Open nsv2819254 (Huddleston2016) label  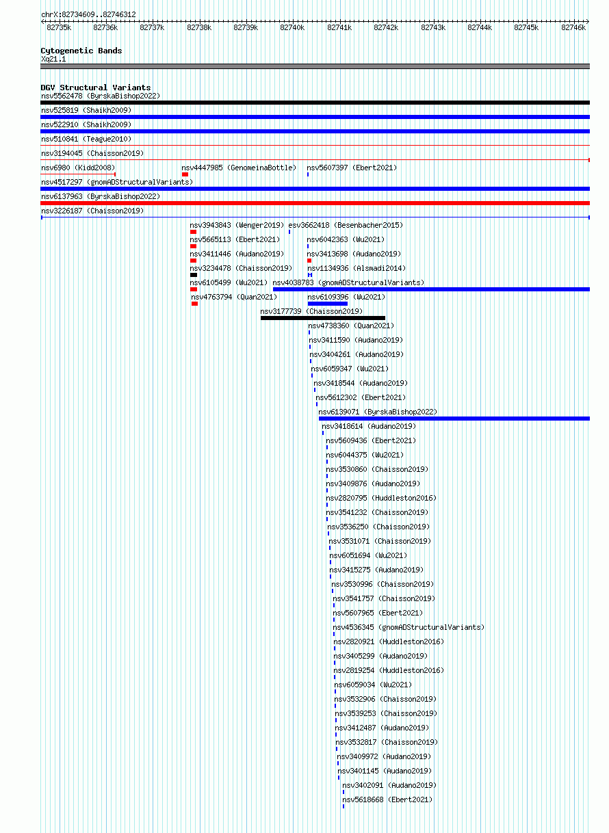click(389, 670)
